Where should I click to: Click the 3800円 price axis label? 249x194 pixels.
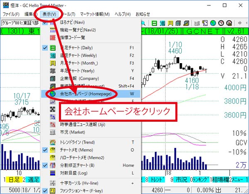235,101
